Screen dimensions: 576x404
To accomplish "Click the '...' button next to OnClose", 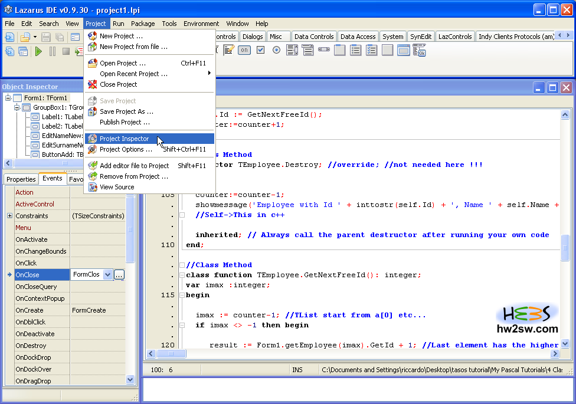I will tap(119, 275).
